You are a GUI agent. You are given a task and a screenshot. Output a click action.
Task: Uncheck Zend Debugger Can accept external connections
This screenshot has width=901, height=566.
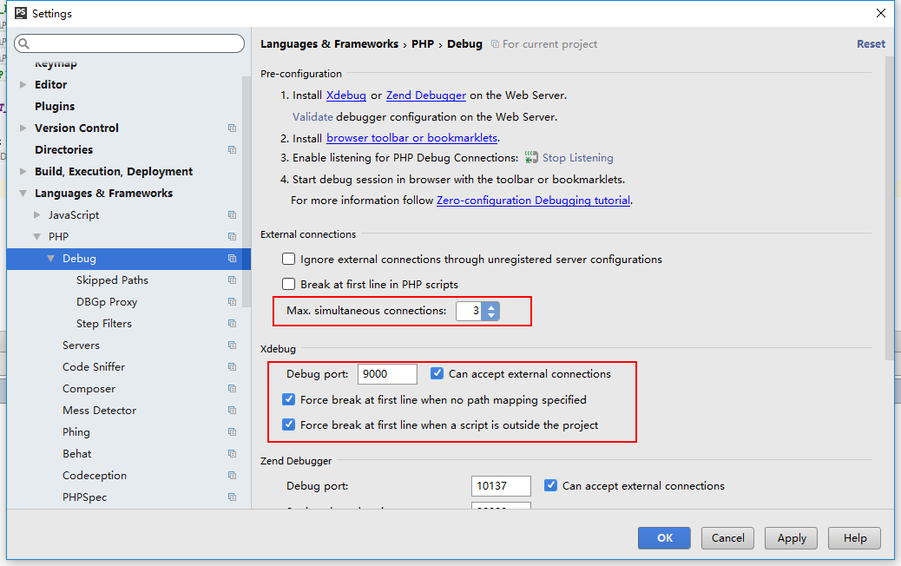pos(550,485)
